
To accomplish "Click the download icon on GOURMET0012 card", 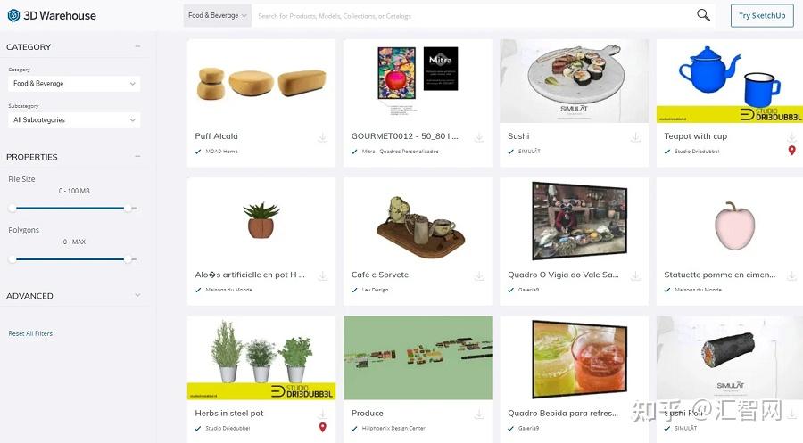I will [x=479, y=137].
